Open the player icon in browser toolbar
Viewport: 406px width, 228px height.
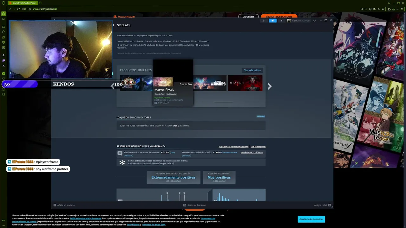(379, 9)
